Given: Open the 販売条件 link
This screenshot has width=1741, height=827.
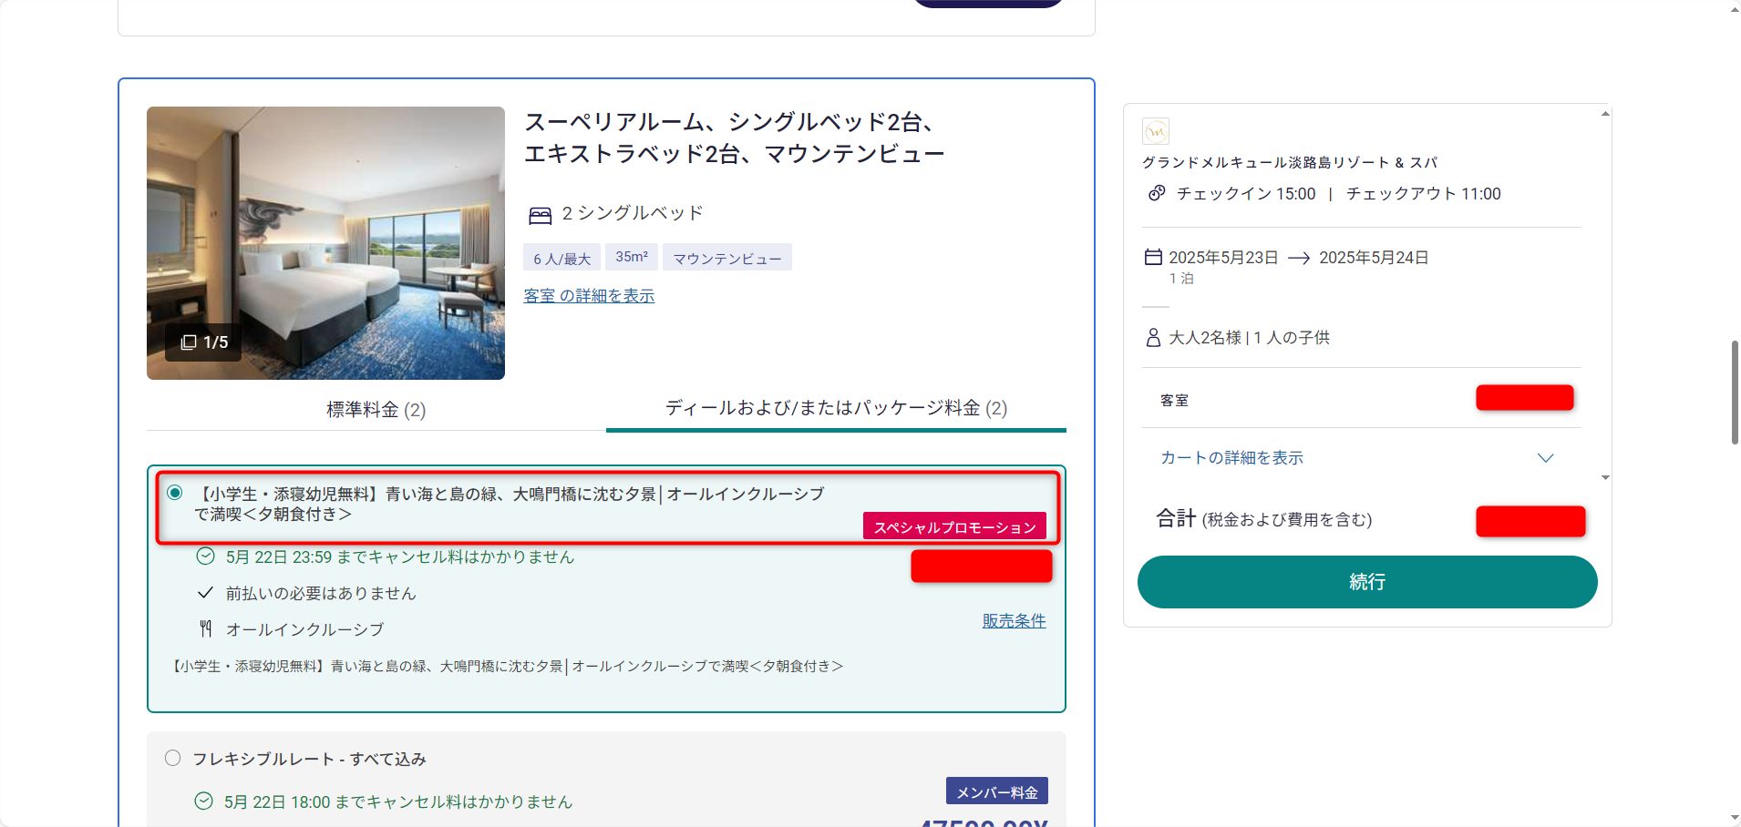Looking at the screenshot, I should point(1014,620).
